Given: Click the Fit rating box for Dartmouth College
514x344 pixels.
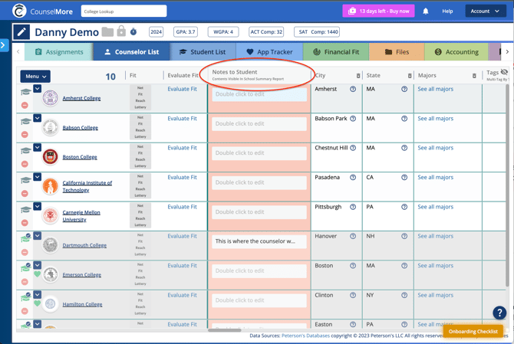Looking at the screenshot, I should 140,245.
